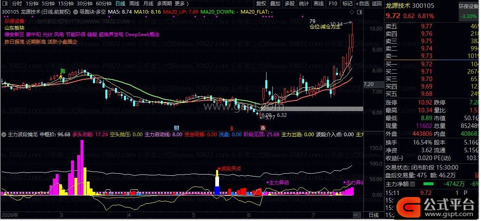Click the stock name 龙源技术 300105
This screenshot has height=221, width=481.
click(x=410, y=5)
